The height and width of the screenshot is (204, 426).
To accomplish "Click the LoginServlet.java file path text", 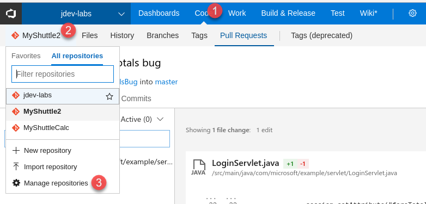I will tap(305, 173).
